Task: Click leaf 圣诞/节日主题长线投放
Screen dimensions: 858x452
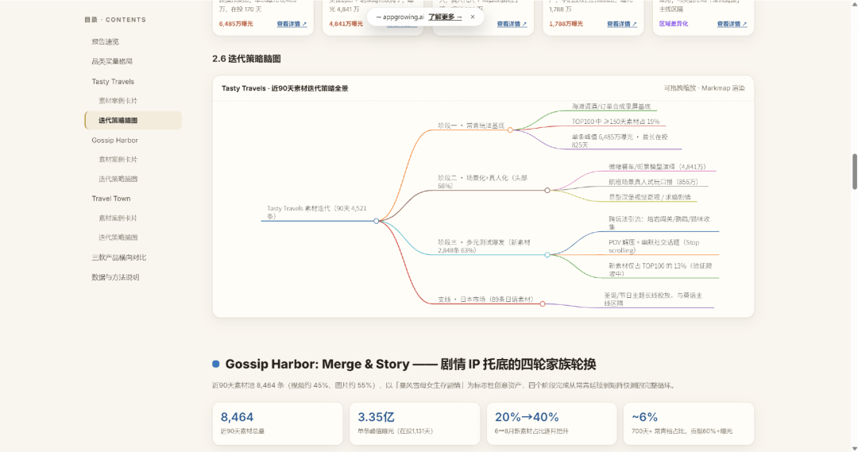Action: pyautogui.click(x=653, y=299)
